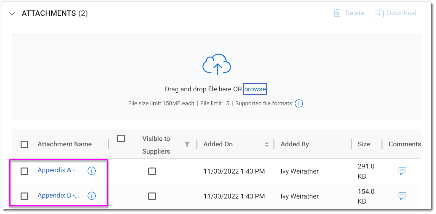Enable Visible to Suppliers for Appendix A
This screenshot has height=214, width=436.
click(x=152, y=171)
